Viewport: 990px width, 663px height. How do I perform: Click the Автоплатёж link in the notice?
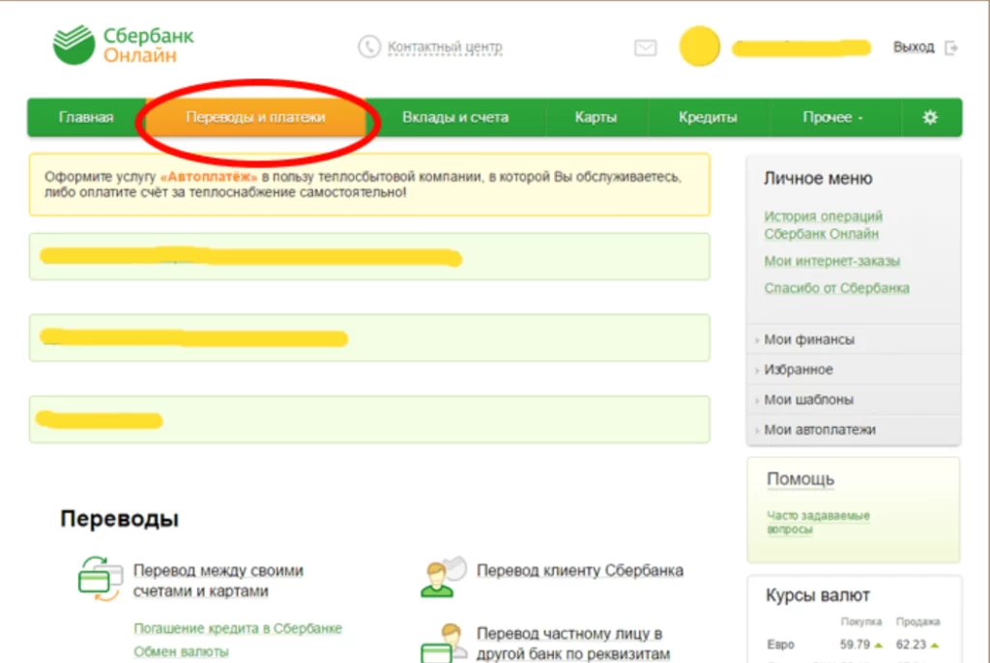pyautogui.click(x=210, y=178)
